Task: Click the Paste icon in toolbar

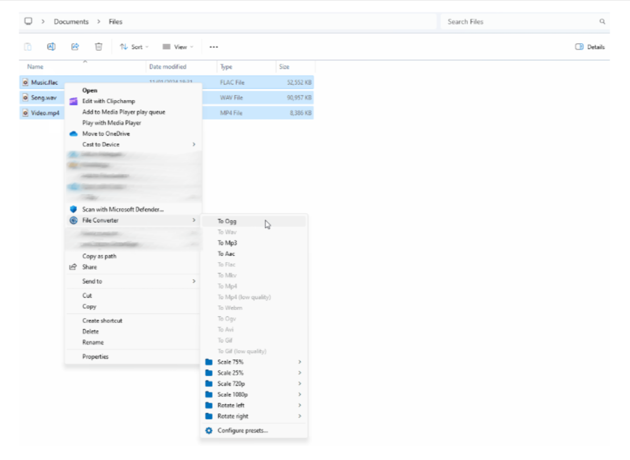Action: tap(28, 47)
